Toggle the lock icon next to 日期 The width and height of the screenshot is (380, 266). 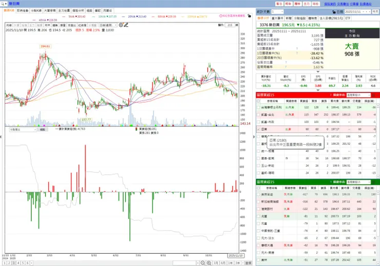pos(334,12)
